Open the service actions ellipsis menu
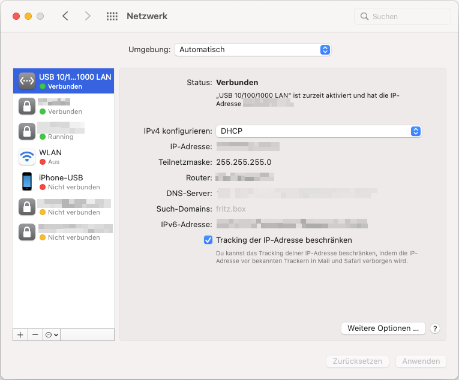The image size is (459, 380). (x=52, y=335)
